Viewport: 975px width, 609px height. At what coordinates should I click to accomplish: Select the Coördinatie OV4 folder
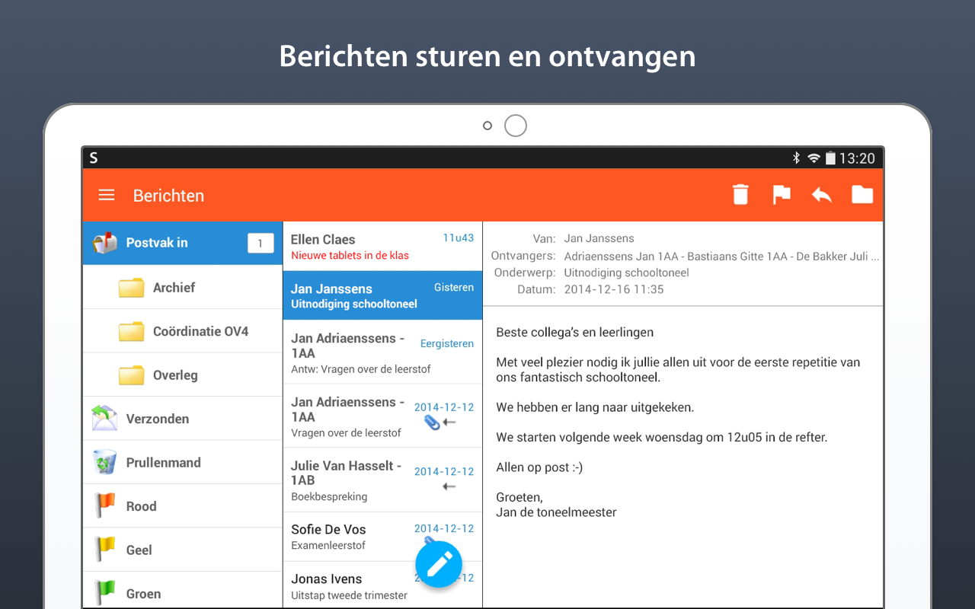click(x=183, y=331)
